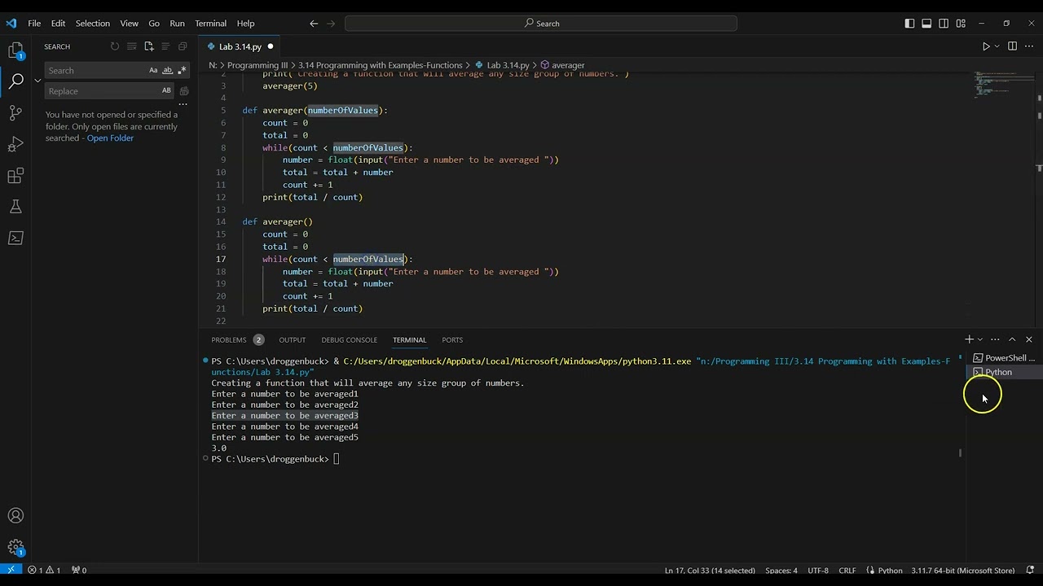Select the Python terminal instance
This screenshot has height=586, width=1043.
(1003, 372)
